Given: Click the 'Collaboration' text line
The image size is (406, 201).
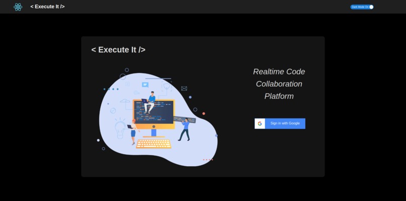Looking at the screenshot, I should [x=279, y=84].
